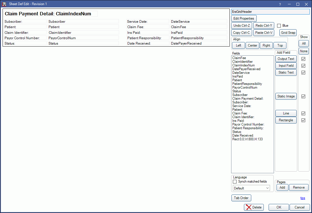The image size is (312, 213).
Task: Click the Sheet Def Edit window icon
Action: [4, 4]
